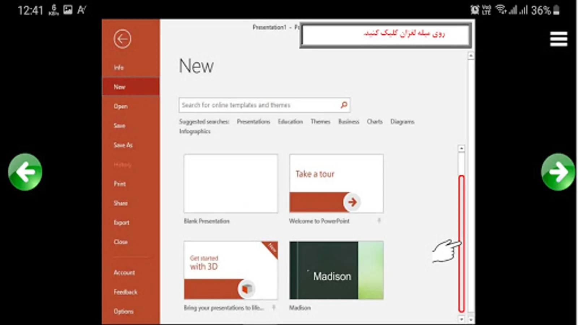The width and height of the screenshot is (578, 325).
Task: Select the Blank Presentation thumbnail
Action: 231,183
